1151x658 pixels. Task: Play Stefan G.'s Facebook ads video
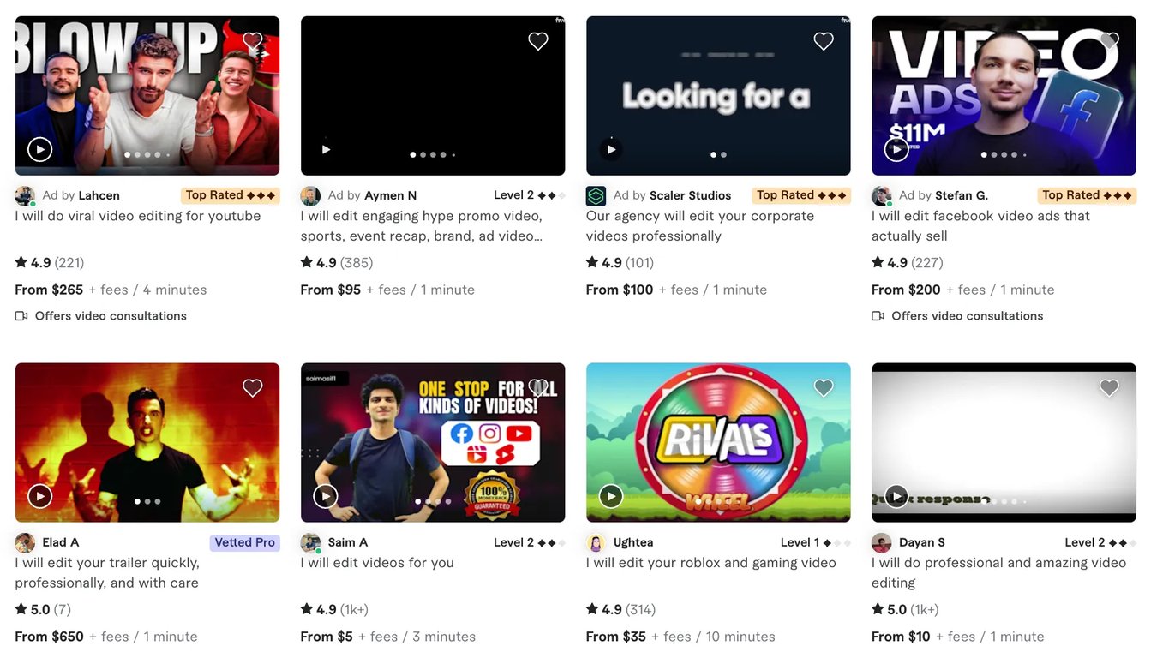896,149
